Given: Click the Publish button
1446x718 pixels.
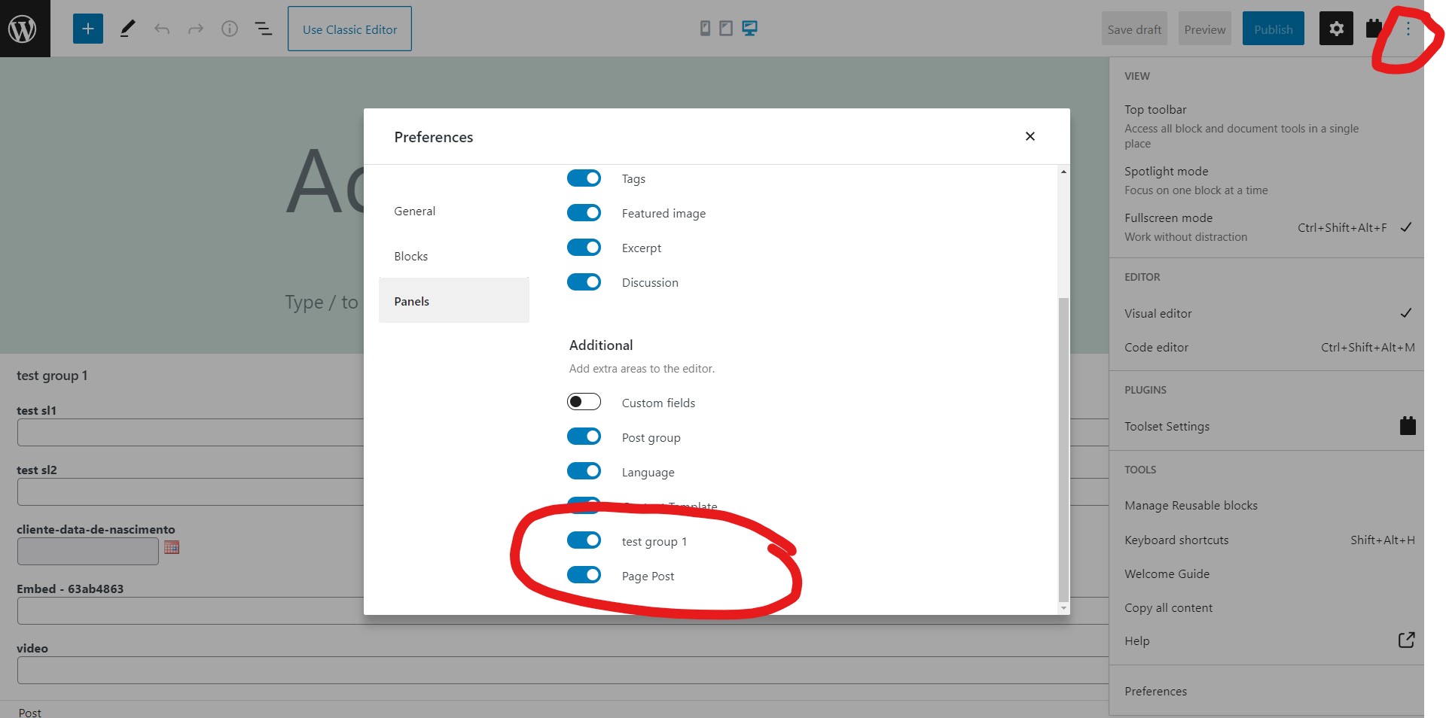Looking at the screenshot, I should click(1273, 29).
